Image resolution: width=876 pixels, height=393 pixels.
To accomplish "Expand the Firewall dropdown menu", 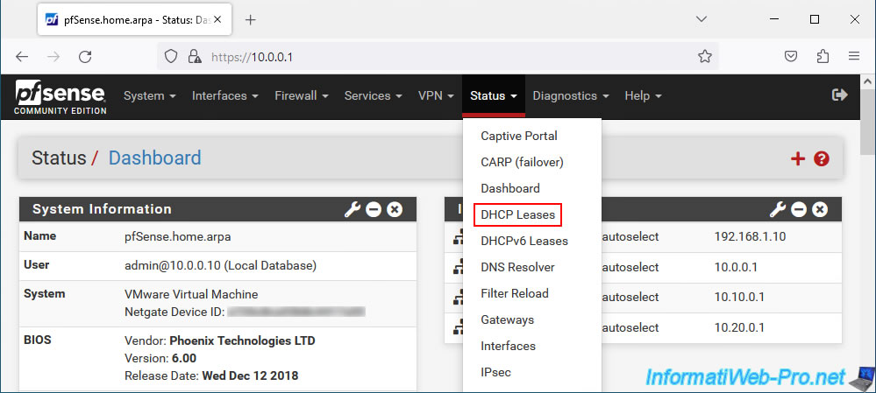I will click(x=301, y=96).
